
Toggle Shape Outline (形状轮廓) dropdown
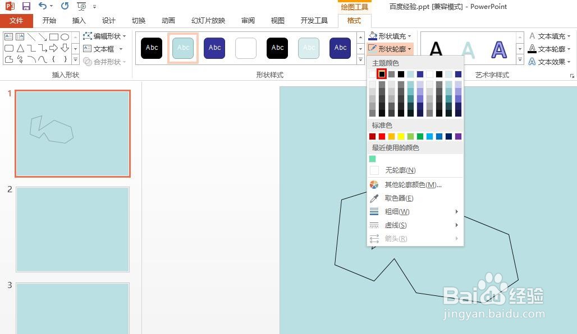pos(391,49)
